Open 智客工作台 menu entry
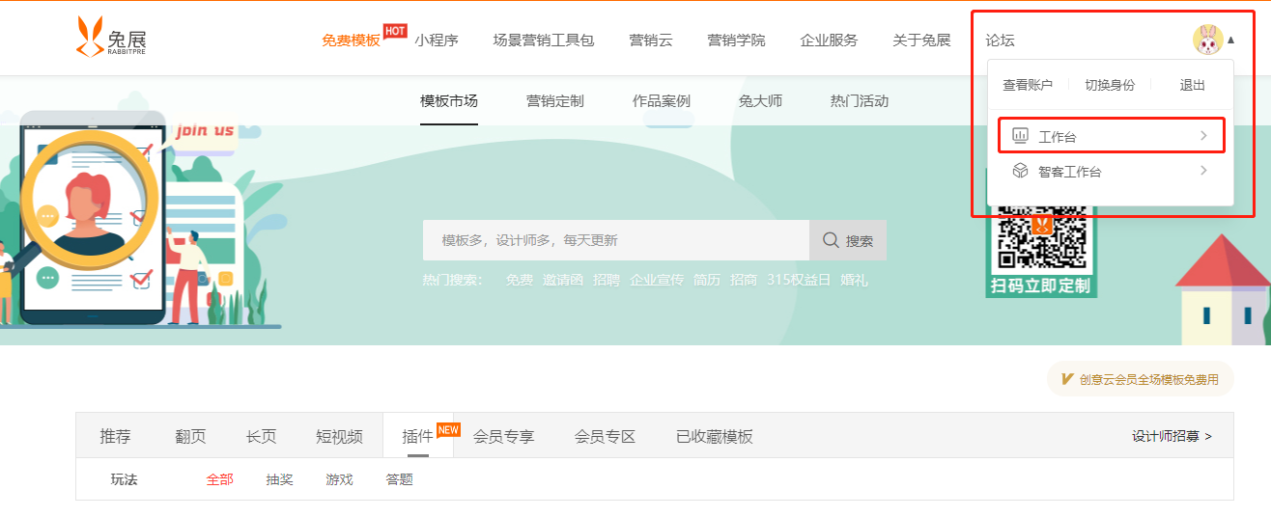Viewport: 1271px width, 517px height. click(x=1112, y=171)
